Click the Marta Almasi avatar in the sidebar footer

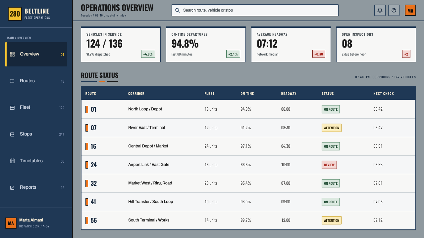point(11,223)
